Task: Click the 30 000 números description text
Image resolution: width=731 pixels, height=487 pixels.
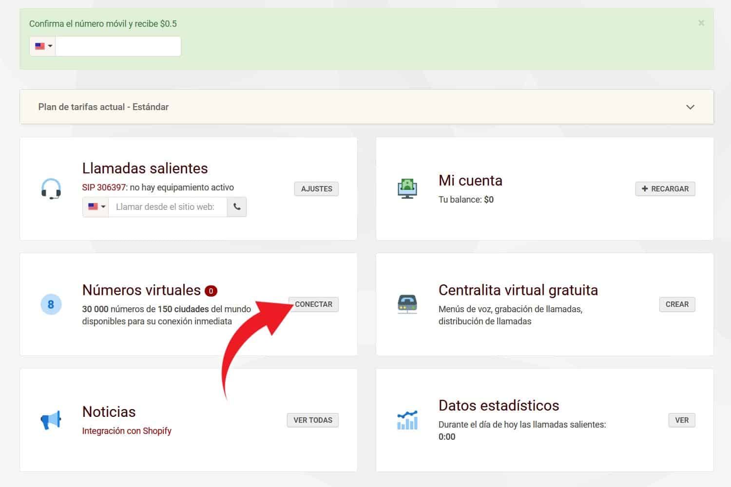Action: 166,315
